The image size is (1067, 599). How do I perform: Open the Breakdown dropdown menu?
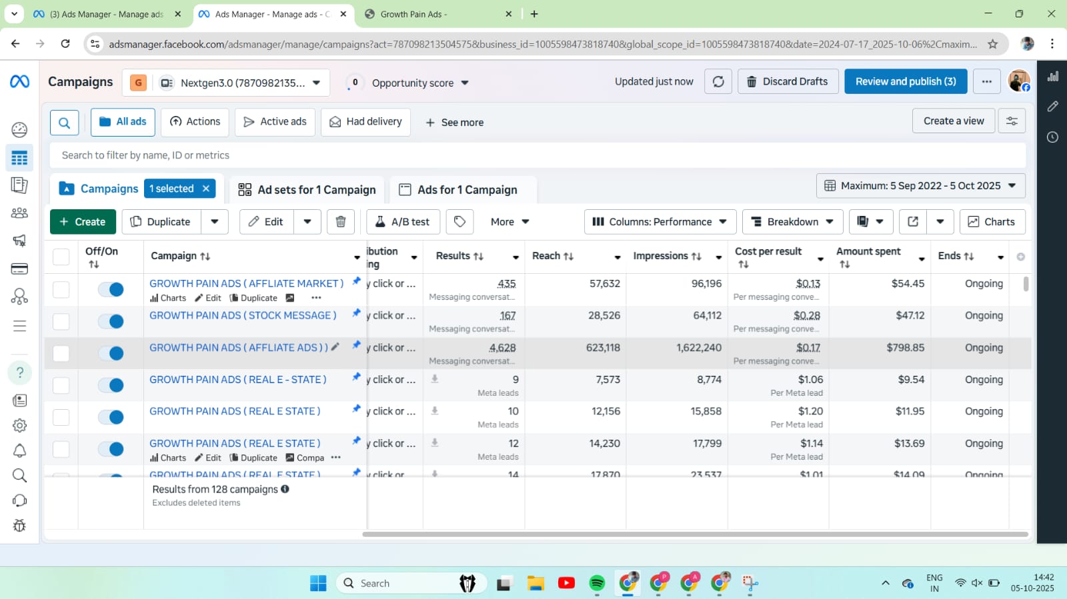[792, 222]
